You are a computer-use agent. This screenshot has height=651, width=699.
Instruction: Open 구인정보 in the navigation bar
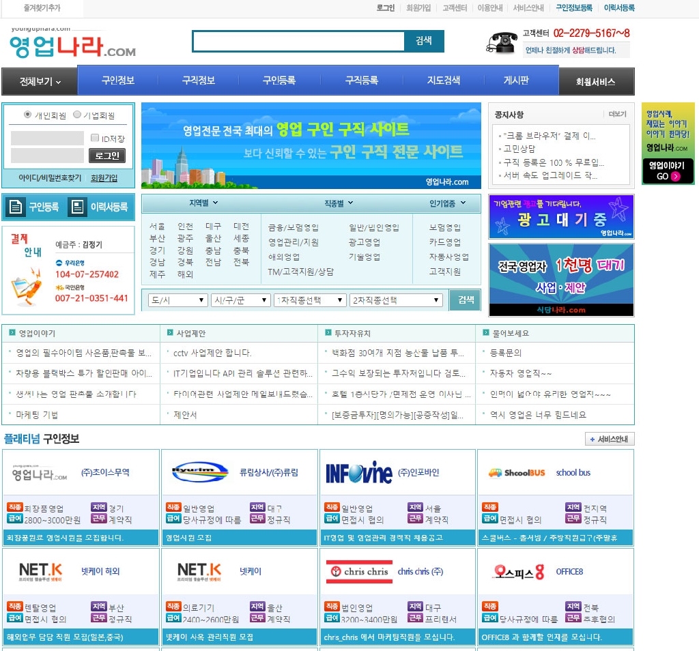pyautogui.click(x=118, y=81)
